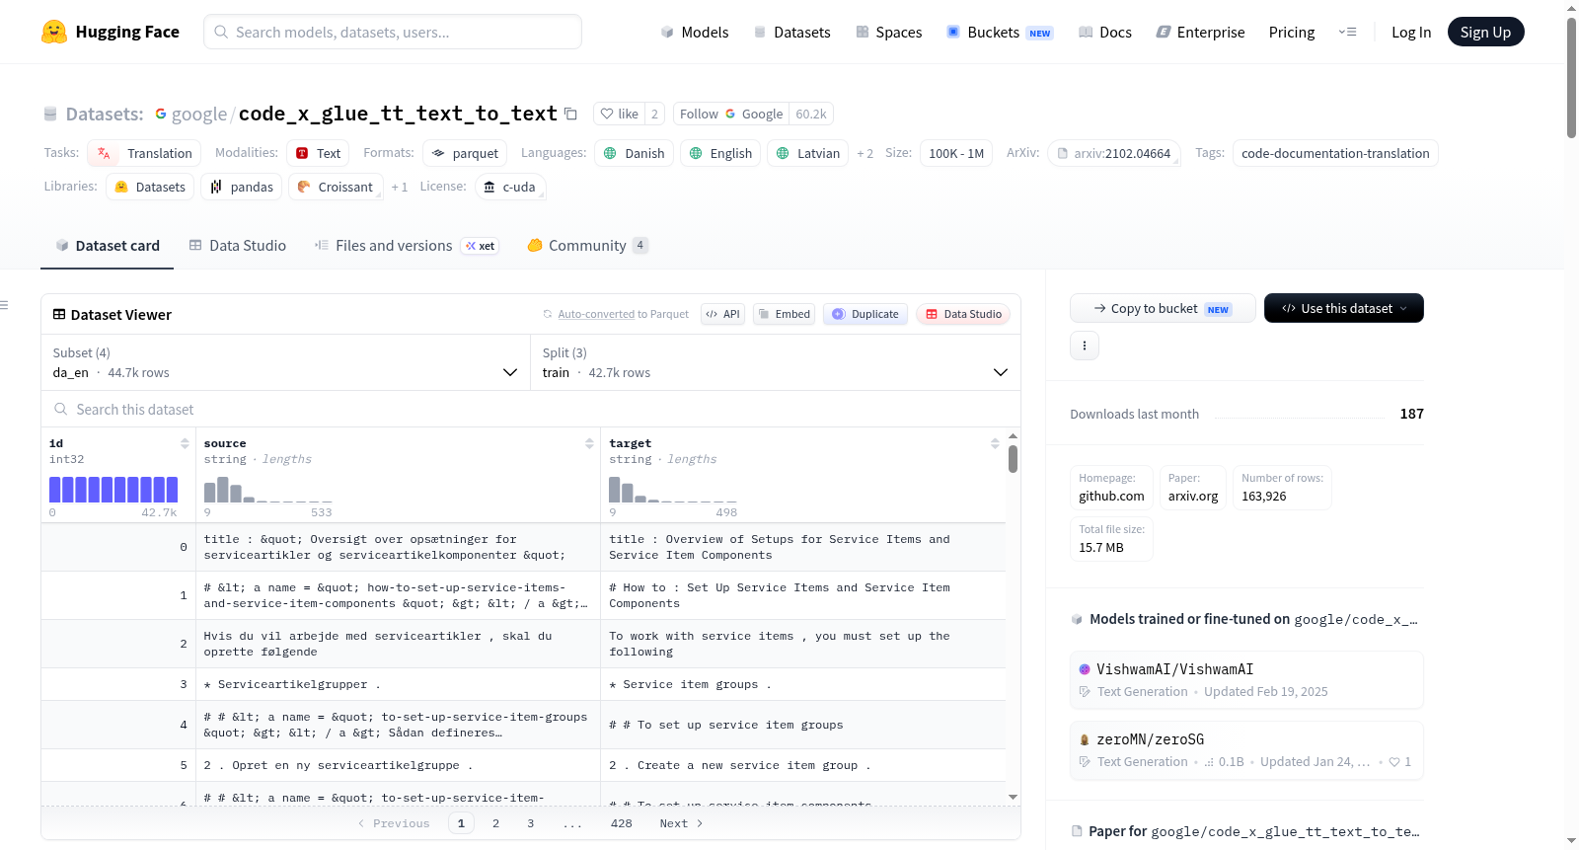1579x850 pixels.
Task: Open Use this dataset dropdown
Action: pos(1344,308)
